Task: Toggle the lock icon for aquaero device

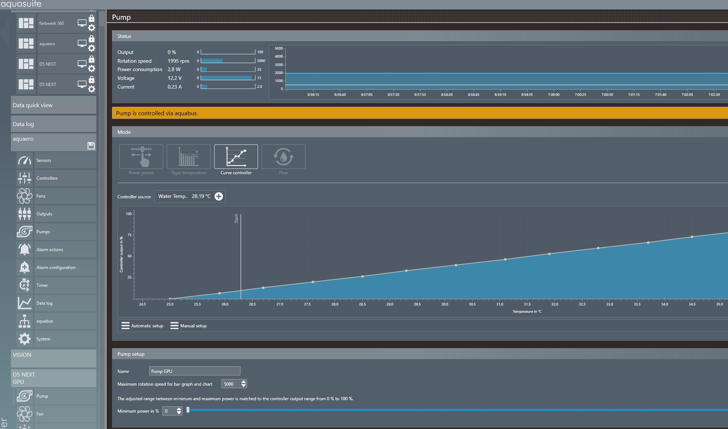Action: (x=92, y=39)
